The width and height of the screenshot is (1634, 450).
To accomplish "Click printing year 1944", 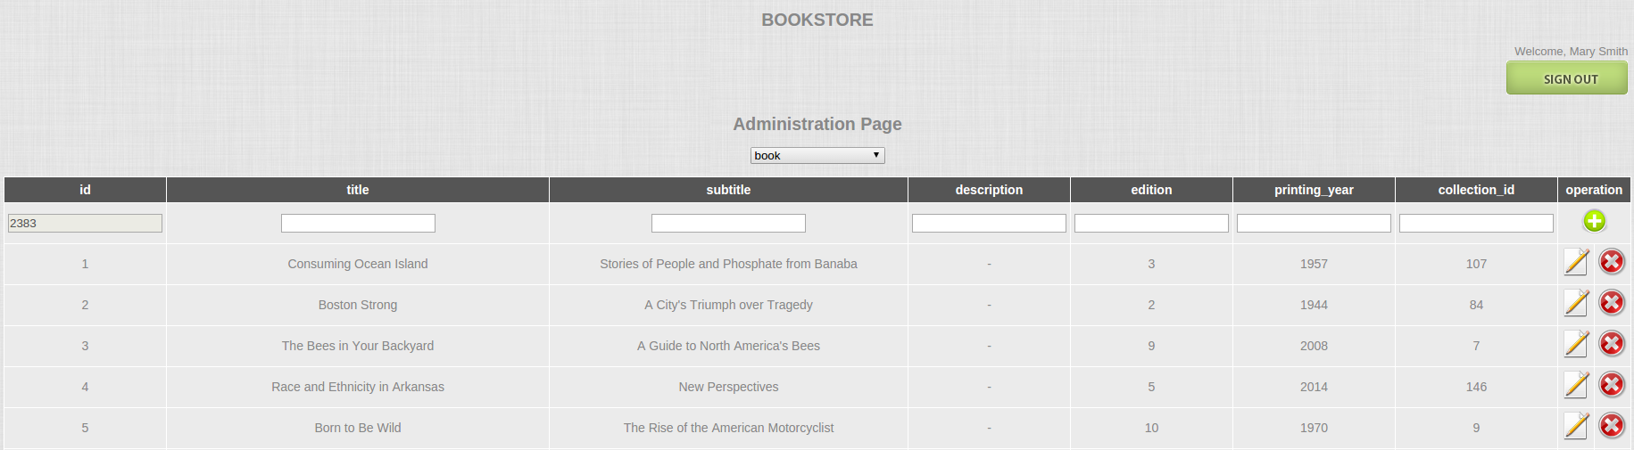I will pyautogui.click(x=1314, y=305).
